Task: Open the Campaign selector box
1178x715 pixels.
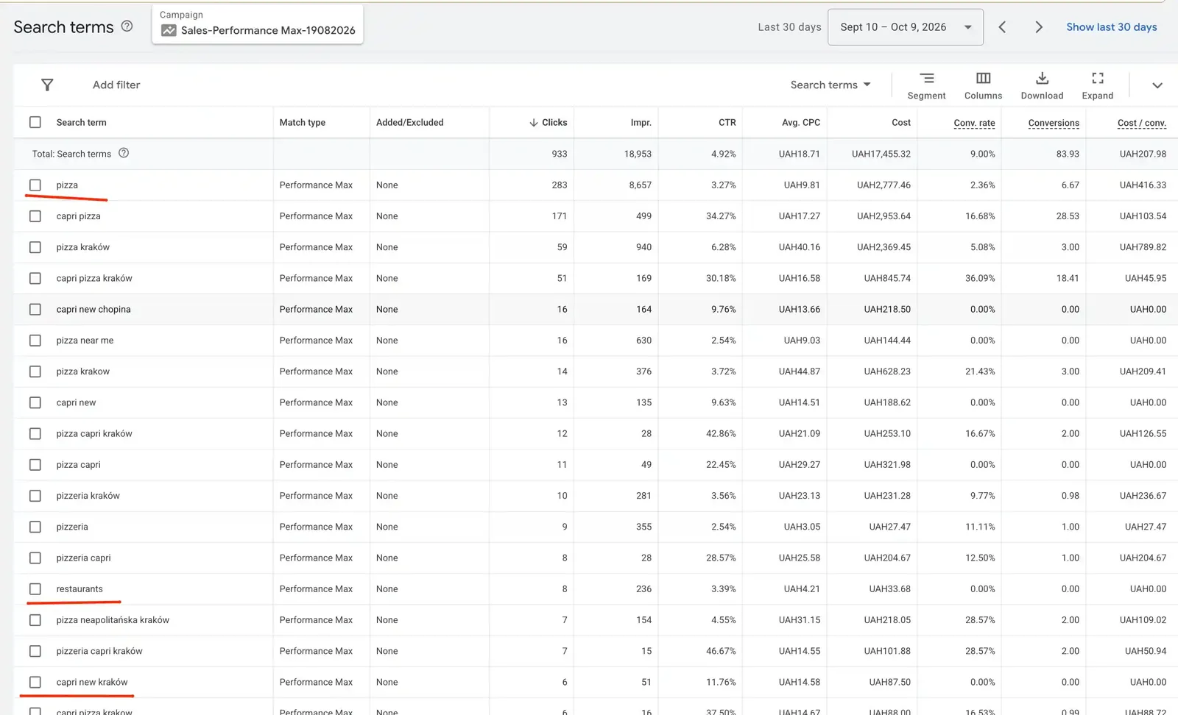Action: 258,24
